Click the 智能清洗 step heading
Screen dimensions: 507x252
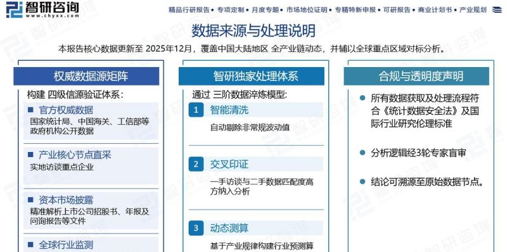[229, 110]
